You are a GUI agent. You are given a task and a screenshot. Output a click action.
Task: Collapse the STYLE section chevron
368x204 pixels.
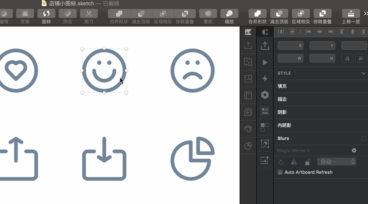[364, 73]
